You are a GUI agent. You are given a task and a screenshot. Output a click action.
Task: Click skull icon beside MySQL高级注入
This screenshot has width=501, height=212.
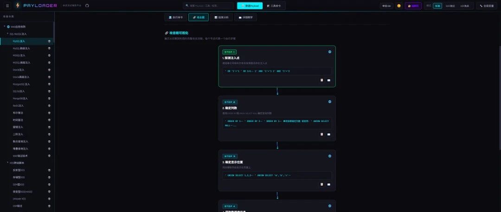tap(49, 48)
